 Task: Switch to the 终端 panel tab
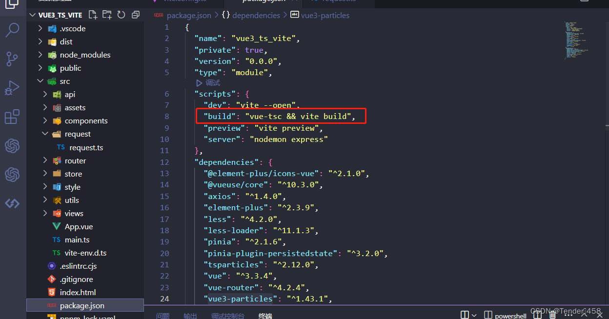[265, 316]
